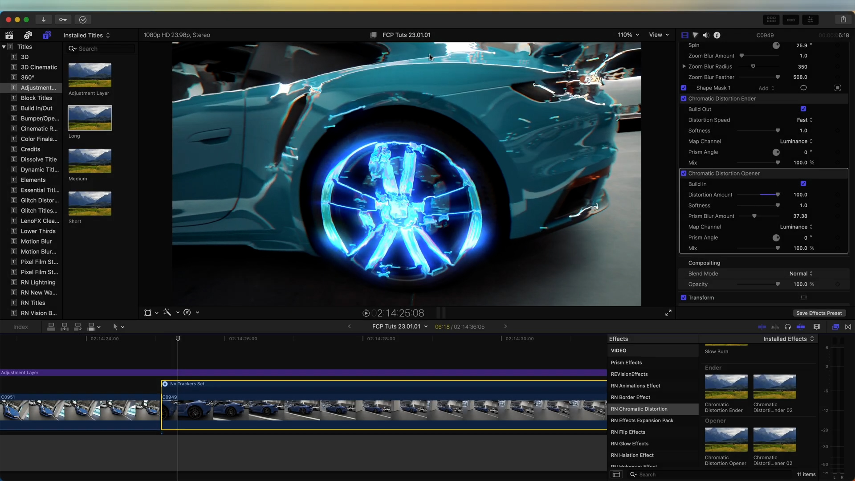Open the 110% zoom dropdown
The image size is (855, 481).
pos(628,35)
